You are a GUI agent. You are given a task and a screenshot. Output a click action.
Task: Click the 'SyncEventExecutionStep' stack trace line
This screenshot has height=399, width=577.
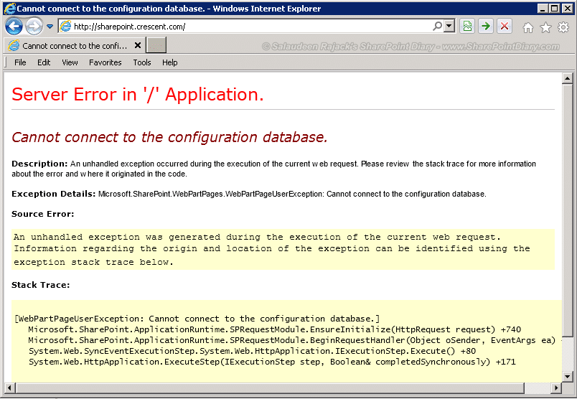252,351
